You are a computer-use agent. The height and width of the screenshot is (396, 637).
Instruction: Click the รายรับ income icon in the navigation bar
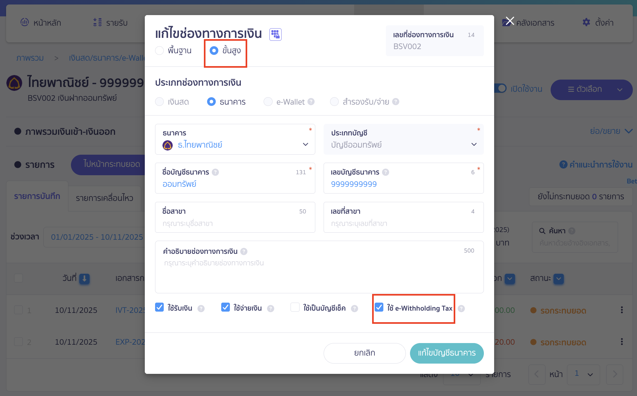(97, 22)
